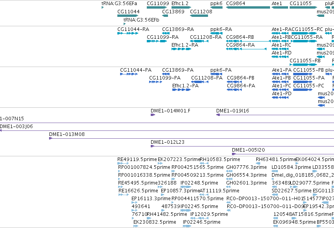Screen dimensions: 334x228
Task: Click the CG11055 gene label
Action: (x=301, y=4)
